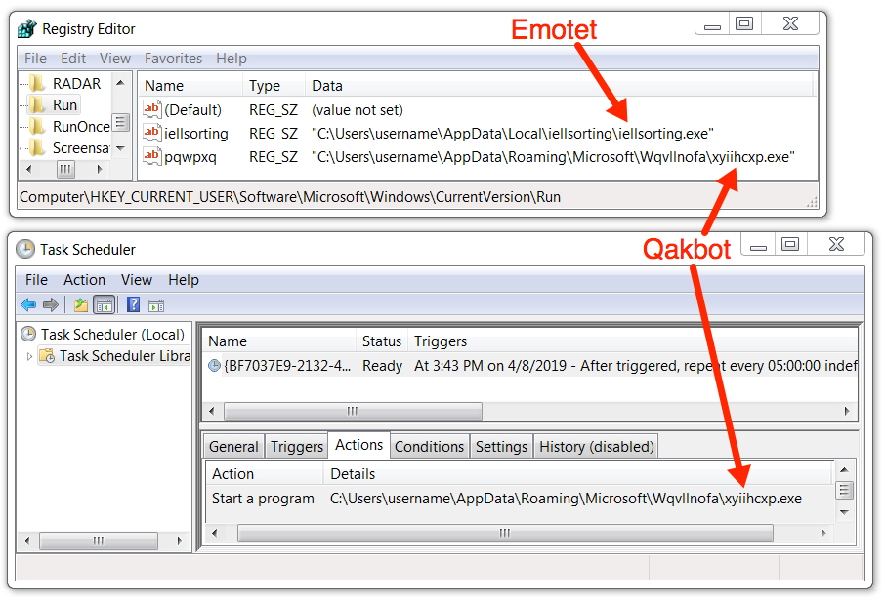Open Help menu in Task Scheduler

pyautogui.click(x=184, y=280)
